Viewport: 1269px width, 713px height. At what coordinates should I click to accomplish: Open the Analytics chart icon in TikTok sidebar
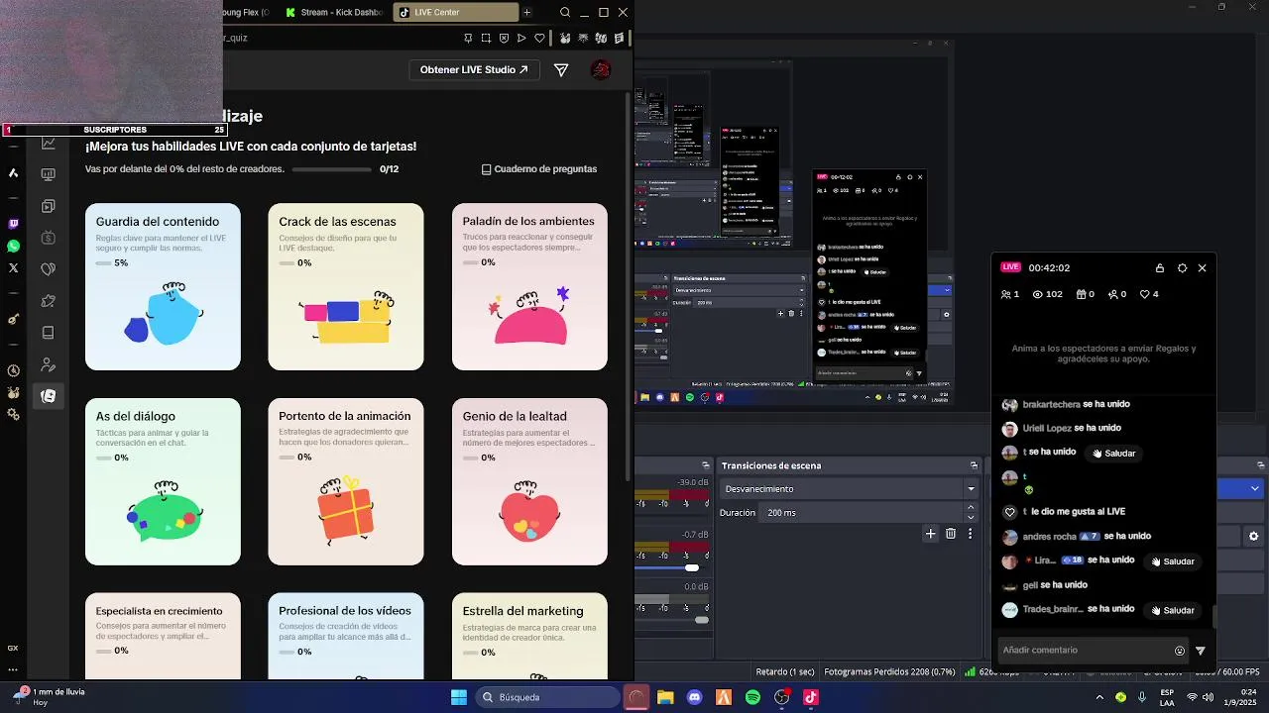click(48, 144)
